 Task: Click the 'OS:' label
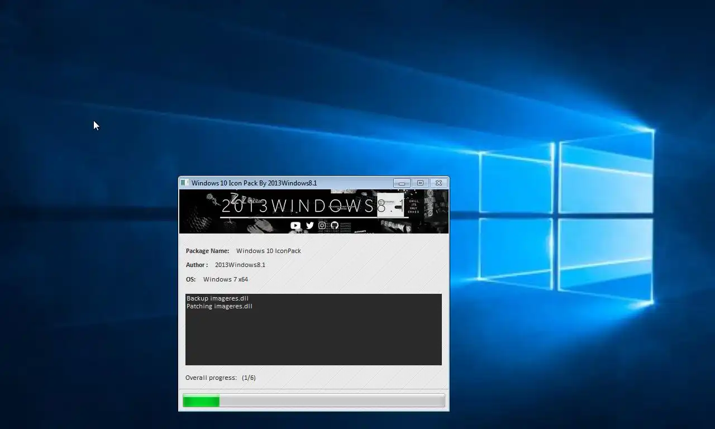[x=191, y=279]
